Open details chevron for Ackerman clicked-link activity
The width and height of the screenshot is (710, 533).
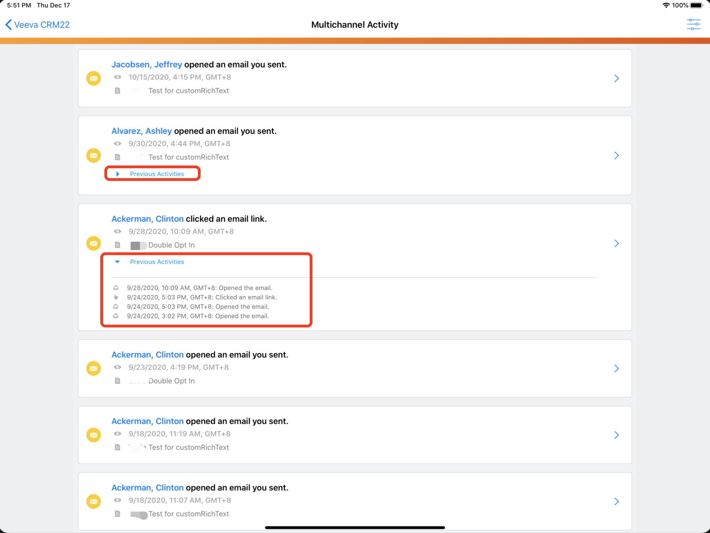click(x=616, y=243)
